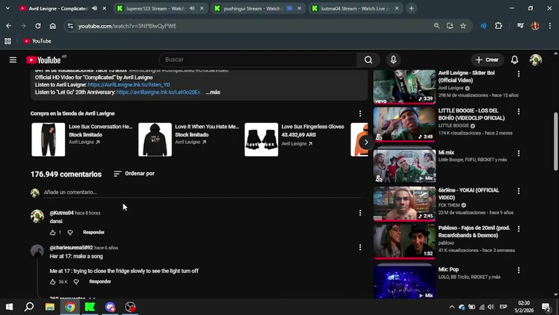559x315 pixels.
Task: Open the Chrome apps grid in bookmarks bar
Action: 7,41
